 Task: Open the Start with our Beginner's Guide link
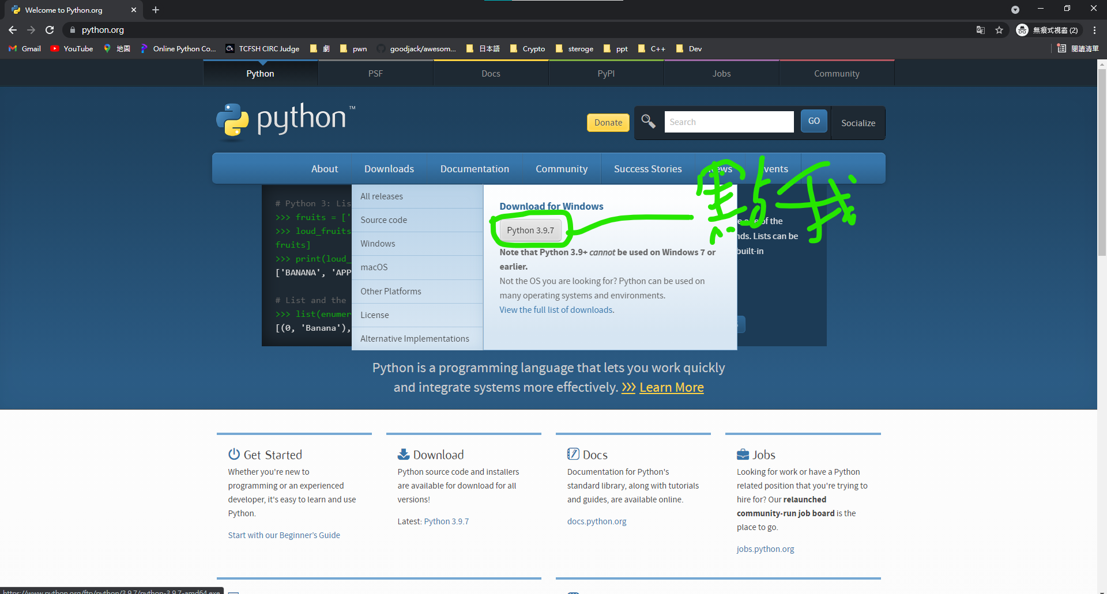coord(284,535)
